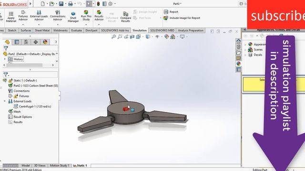305x171 pixels.
Task: Switch to the Surfaces tab
Action: 26,30
